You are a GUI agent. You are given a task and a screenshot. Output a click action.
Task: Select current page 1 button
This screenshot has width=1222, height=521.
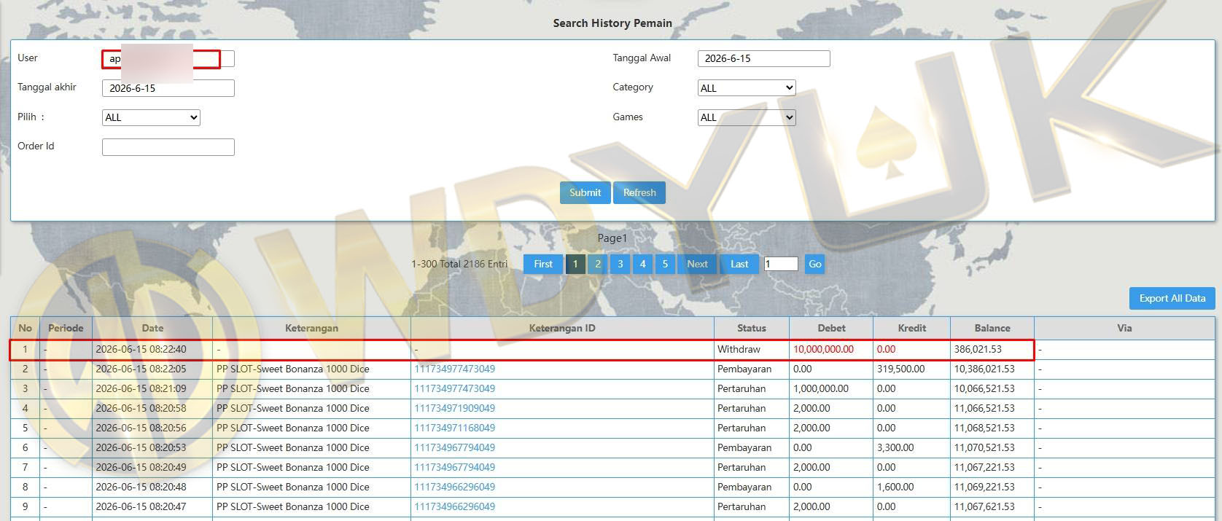coord(575,264)
